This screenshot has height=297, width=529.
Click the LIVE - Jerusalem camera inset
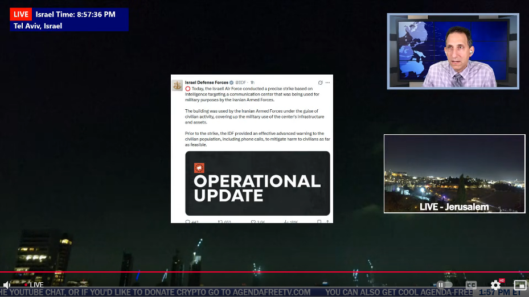coord(454,174)
